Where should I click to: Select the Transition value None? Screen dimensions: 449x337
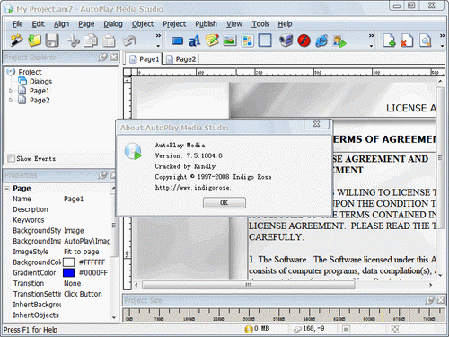pos(73,283)
